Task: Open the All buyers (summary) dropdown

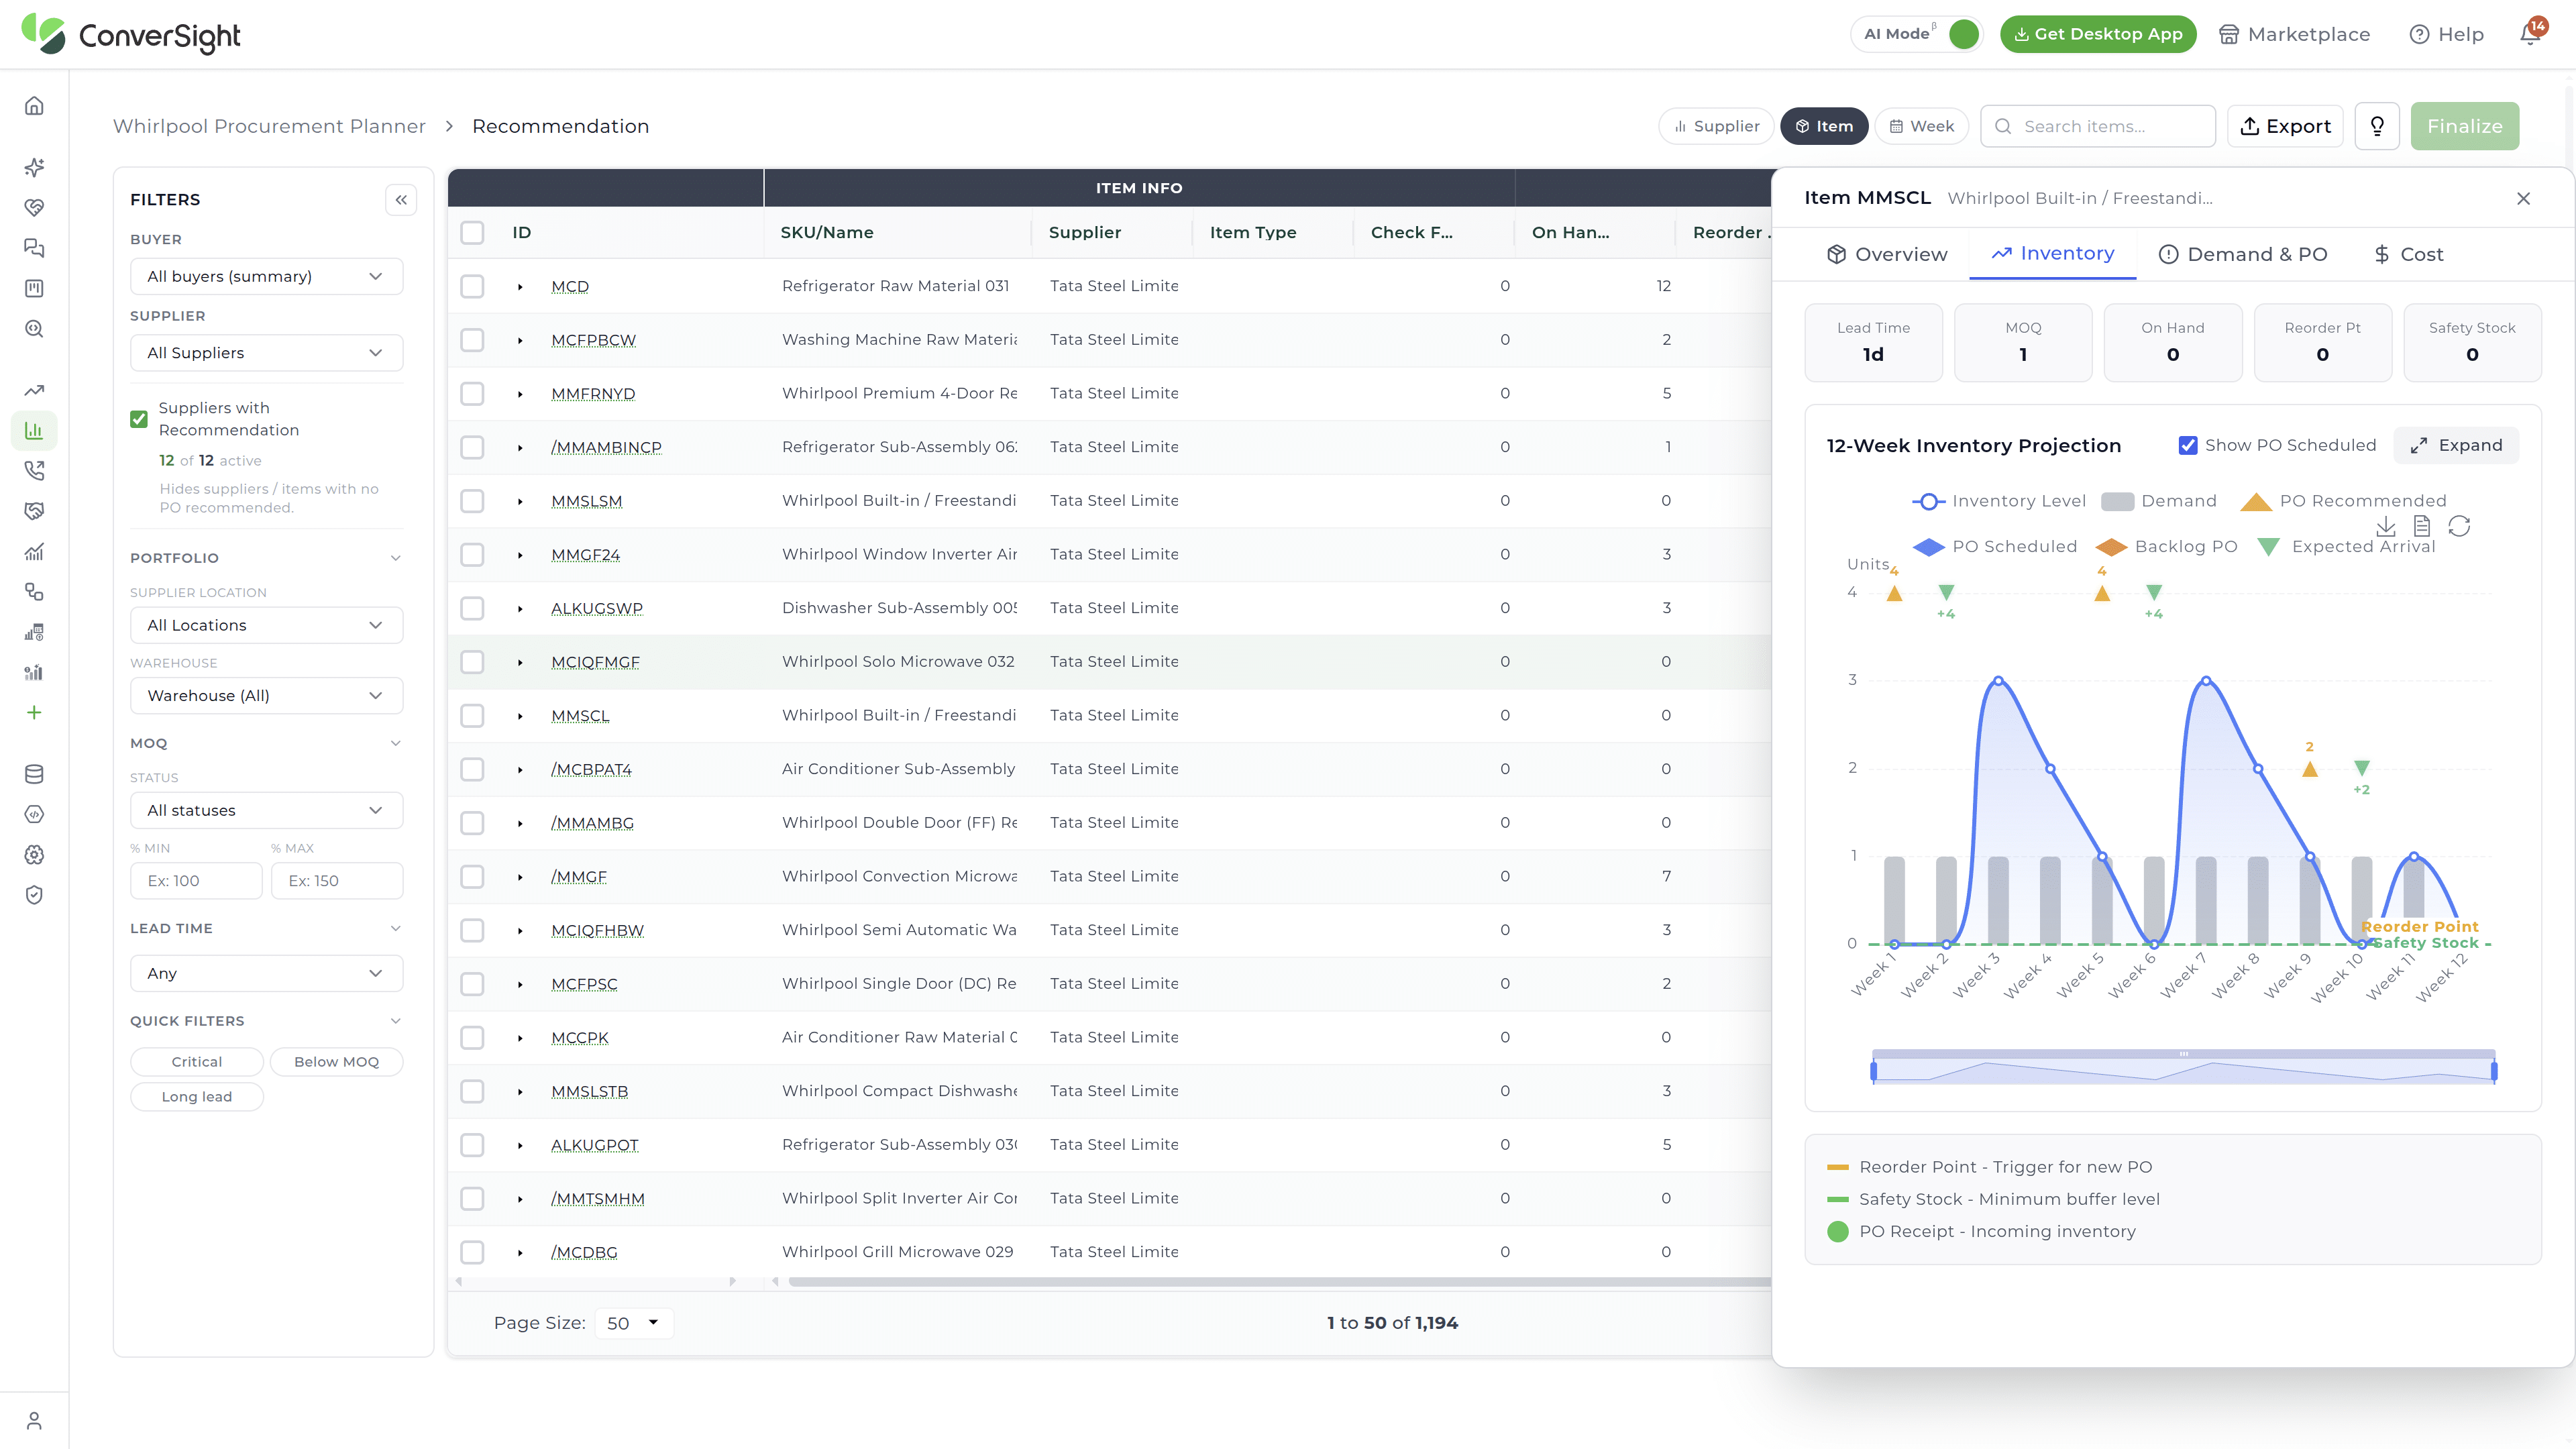Action: point(266,276)
